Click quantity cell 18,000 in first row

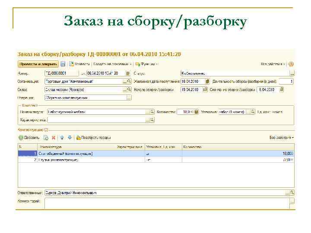tap(238, 154)
